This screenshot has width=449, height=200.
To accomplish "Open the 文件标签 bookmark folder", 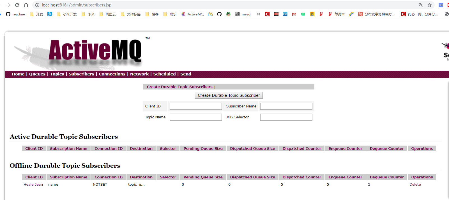I will click(131, 14).
